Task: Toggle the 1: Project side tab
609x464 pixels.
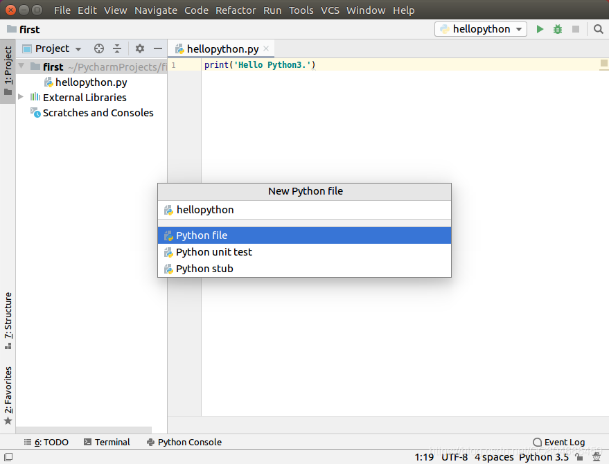Action: (x=8, y=71)
